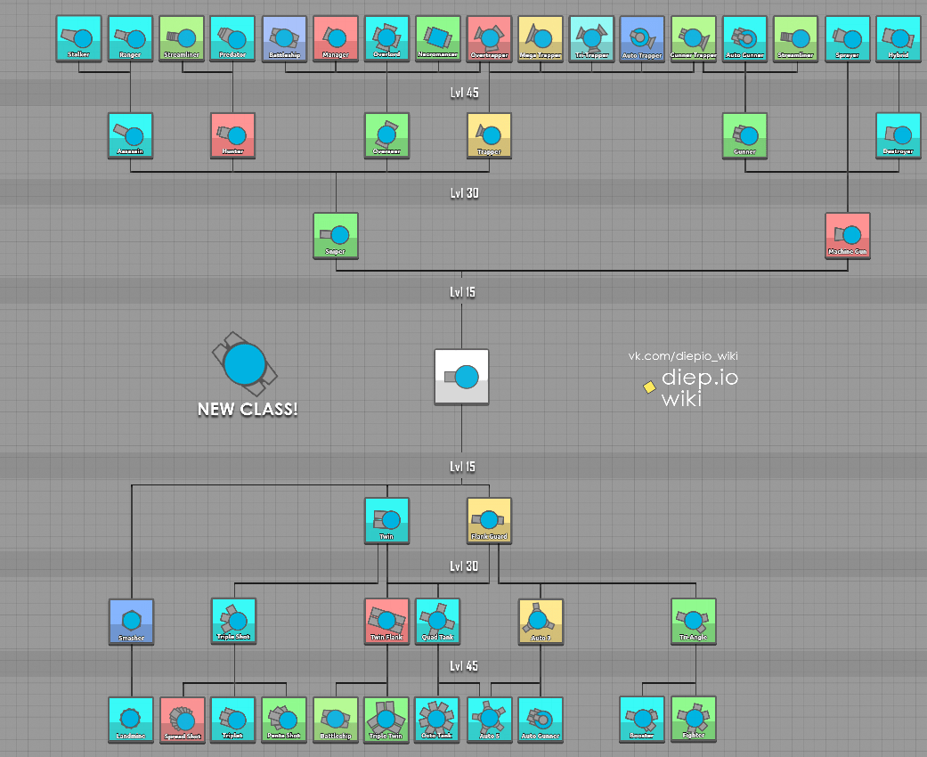Pick the Overtrapper class tile
Image resolution: width=927 pixels, height=757 pixels.
(x=489, y=38)
